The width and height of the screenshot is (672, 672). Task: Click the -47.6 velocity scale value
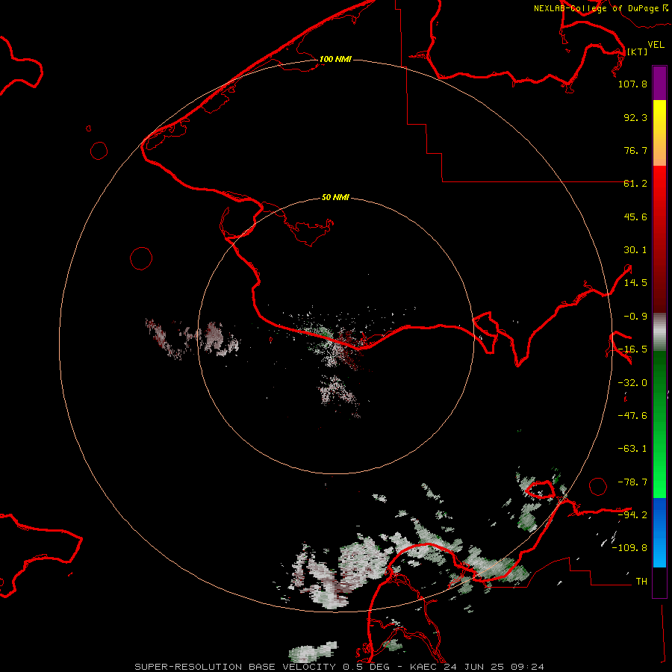tap(632, 416)
